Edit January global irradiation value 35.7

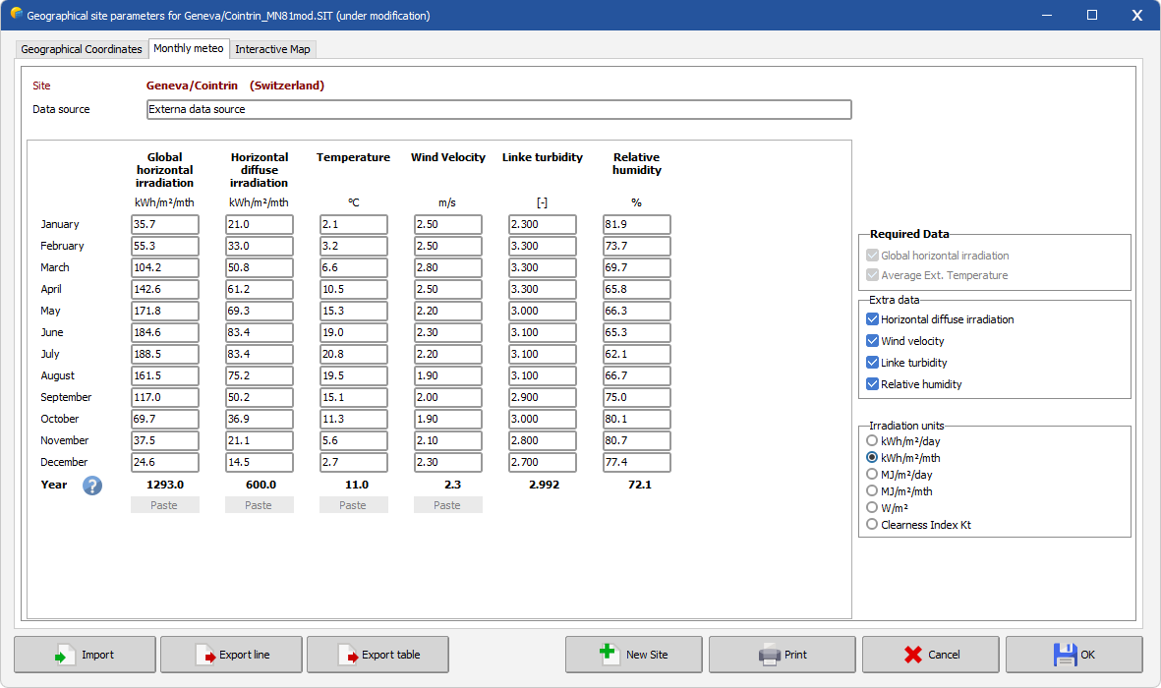(164, 224)
